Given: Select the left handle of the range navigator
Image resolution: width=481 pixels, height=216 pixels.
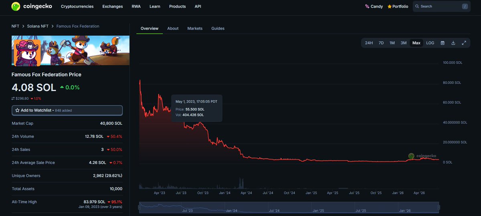Looking at the screenshot, I should point(139,207).
